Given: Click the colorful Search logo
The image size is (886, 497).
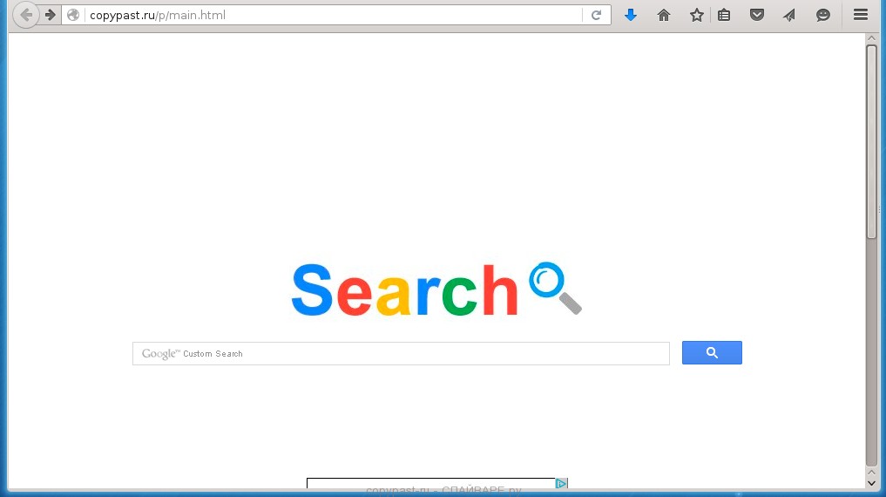Looking at the screenshot, I should [x=436, y=289].
